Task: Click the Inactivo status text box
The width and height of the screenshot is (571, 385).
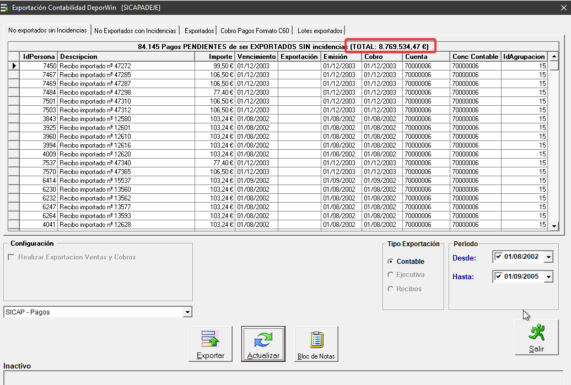Action: coord(283,378)
